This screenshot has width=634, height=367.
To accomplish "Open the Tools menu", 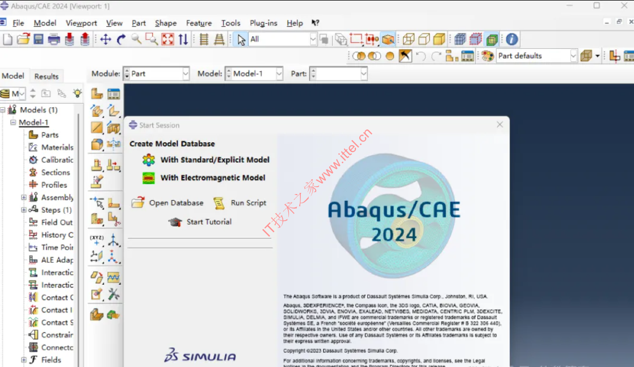I will pos(230,23).
